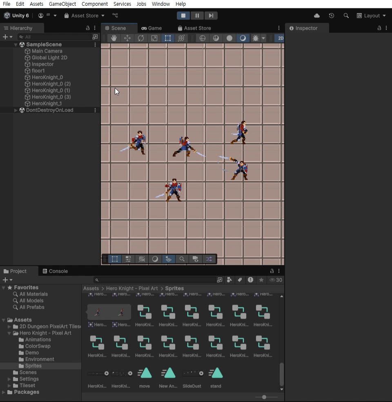Select the move animator controller asset

click(145, 377)
